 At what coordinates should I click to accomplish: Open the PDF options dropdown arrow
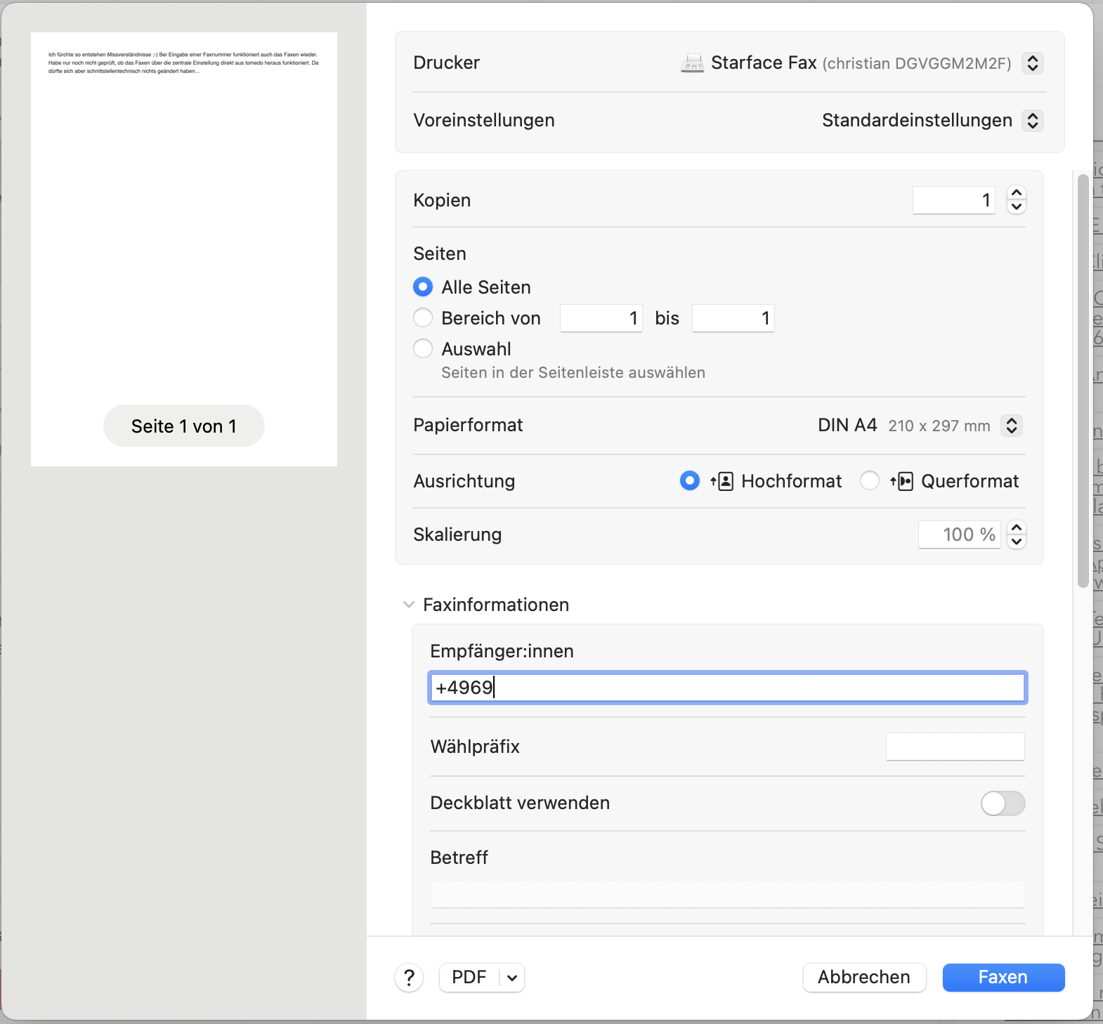pyautogui.click(x=512, y=978)
